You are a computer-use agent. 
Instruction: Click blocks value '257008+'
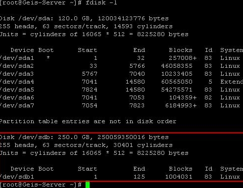183,58
